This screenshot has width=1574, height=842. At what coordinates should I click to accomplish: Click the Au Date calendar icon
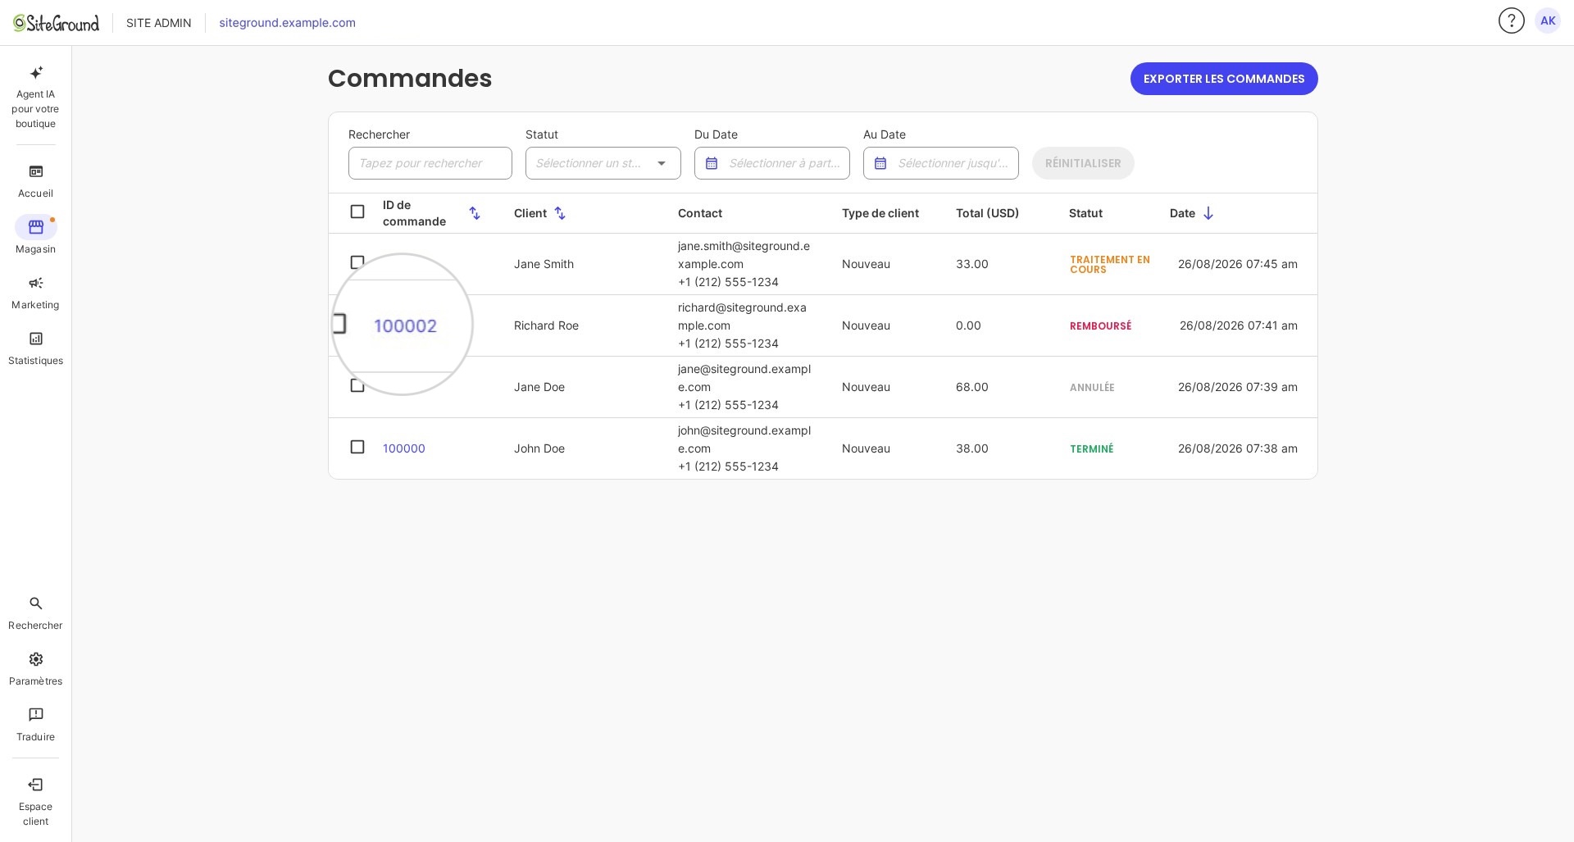[x=880, y=163]
